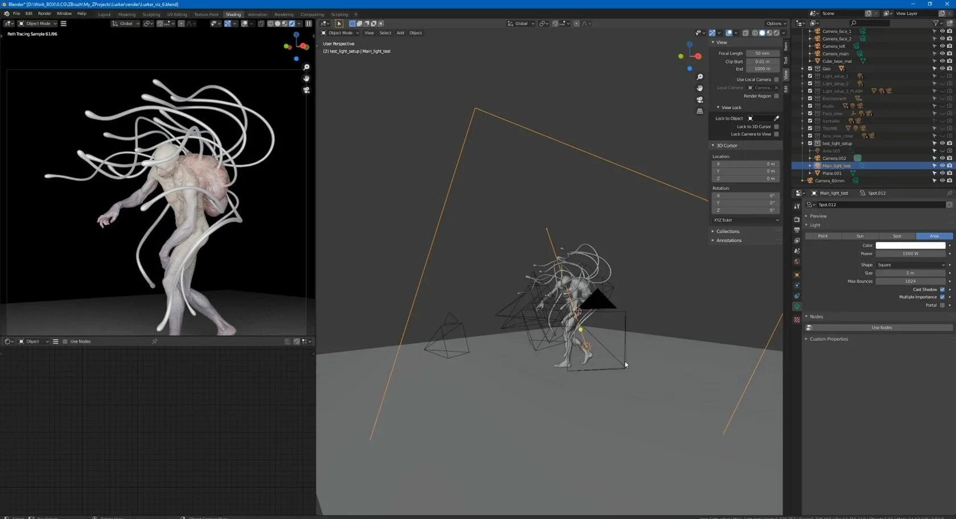Set light type to Spot

point(897,236)
